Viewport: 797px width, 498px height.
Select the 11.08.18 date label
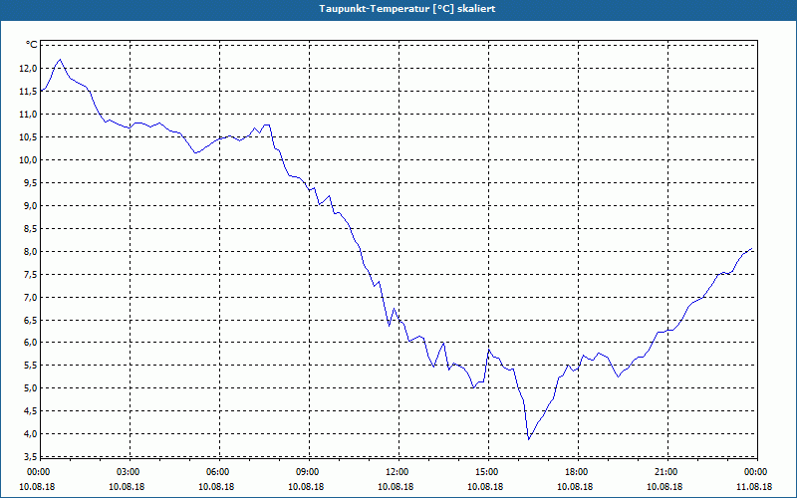point(754,487)
